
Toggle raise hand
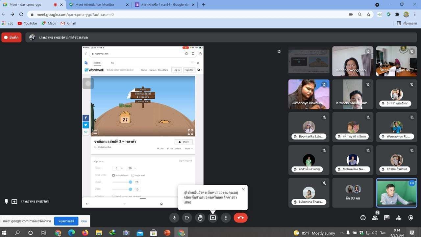(200, 218)
